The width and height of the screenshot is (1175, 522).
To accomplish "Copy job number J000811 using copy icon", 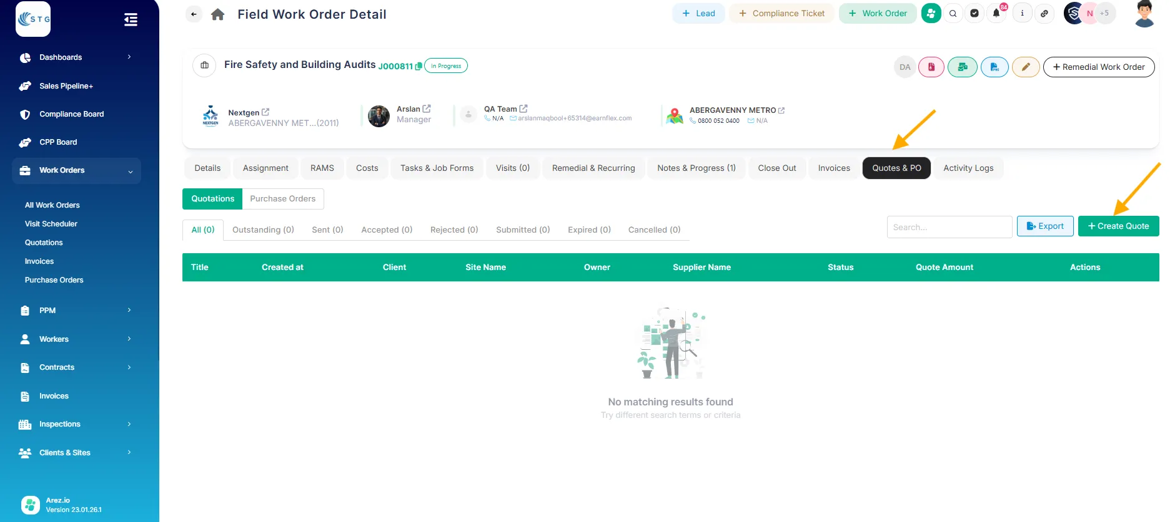I will pos(419,66).
